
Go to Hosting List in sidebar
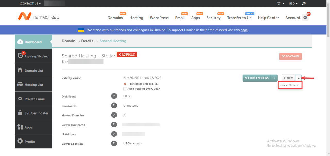(33, 84)
